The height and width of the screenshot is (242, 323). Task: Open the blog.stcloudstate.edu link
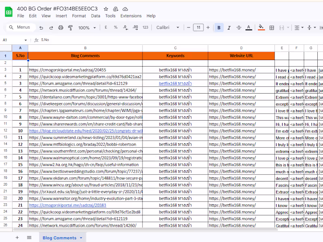tap(86, 131)
